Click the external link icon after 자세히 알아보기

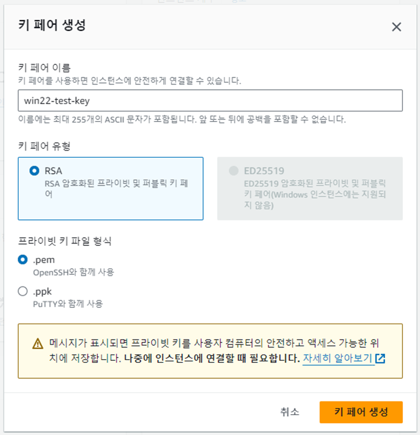380,359
